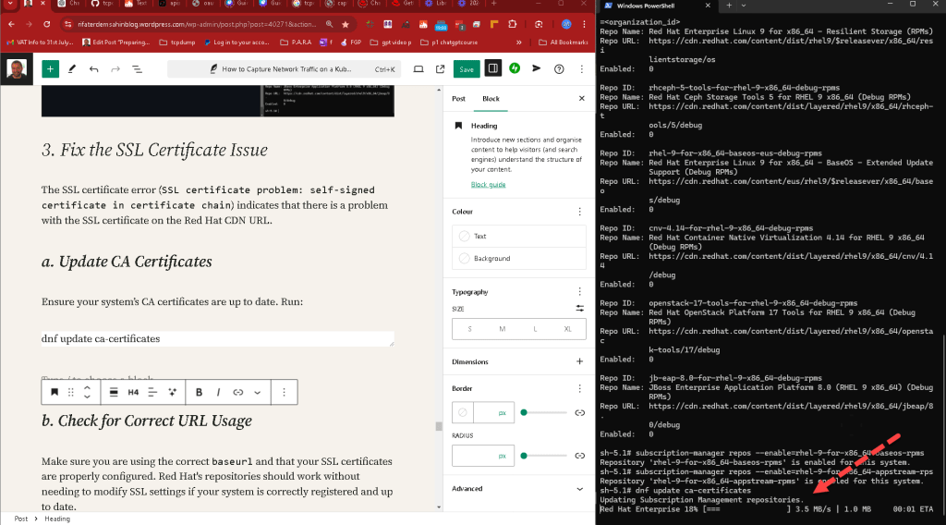Open Chrome Extensions puzzle icon
The width and height of the screenshot is (946, 525).
click(x=513, y=24)
